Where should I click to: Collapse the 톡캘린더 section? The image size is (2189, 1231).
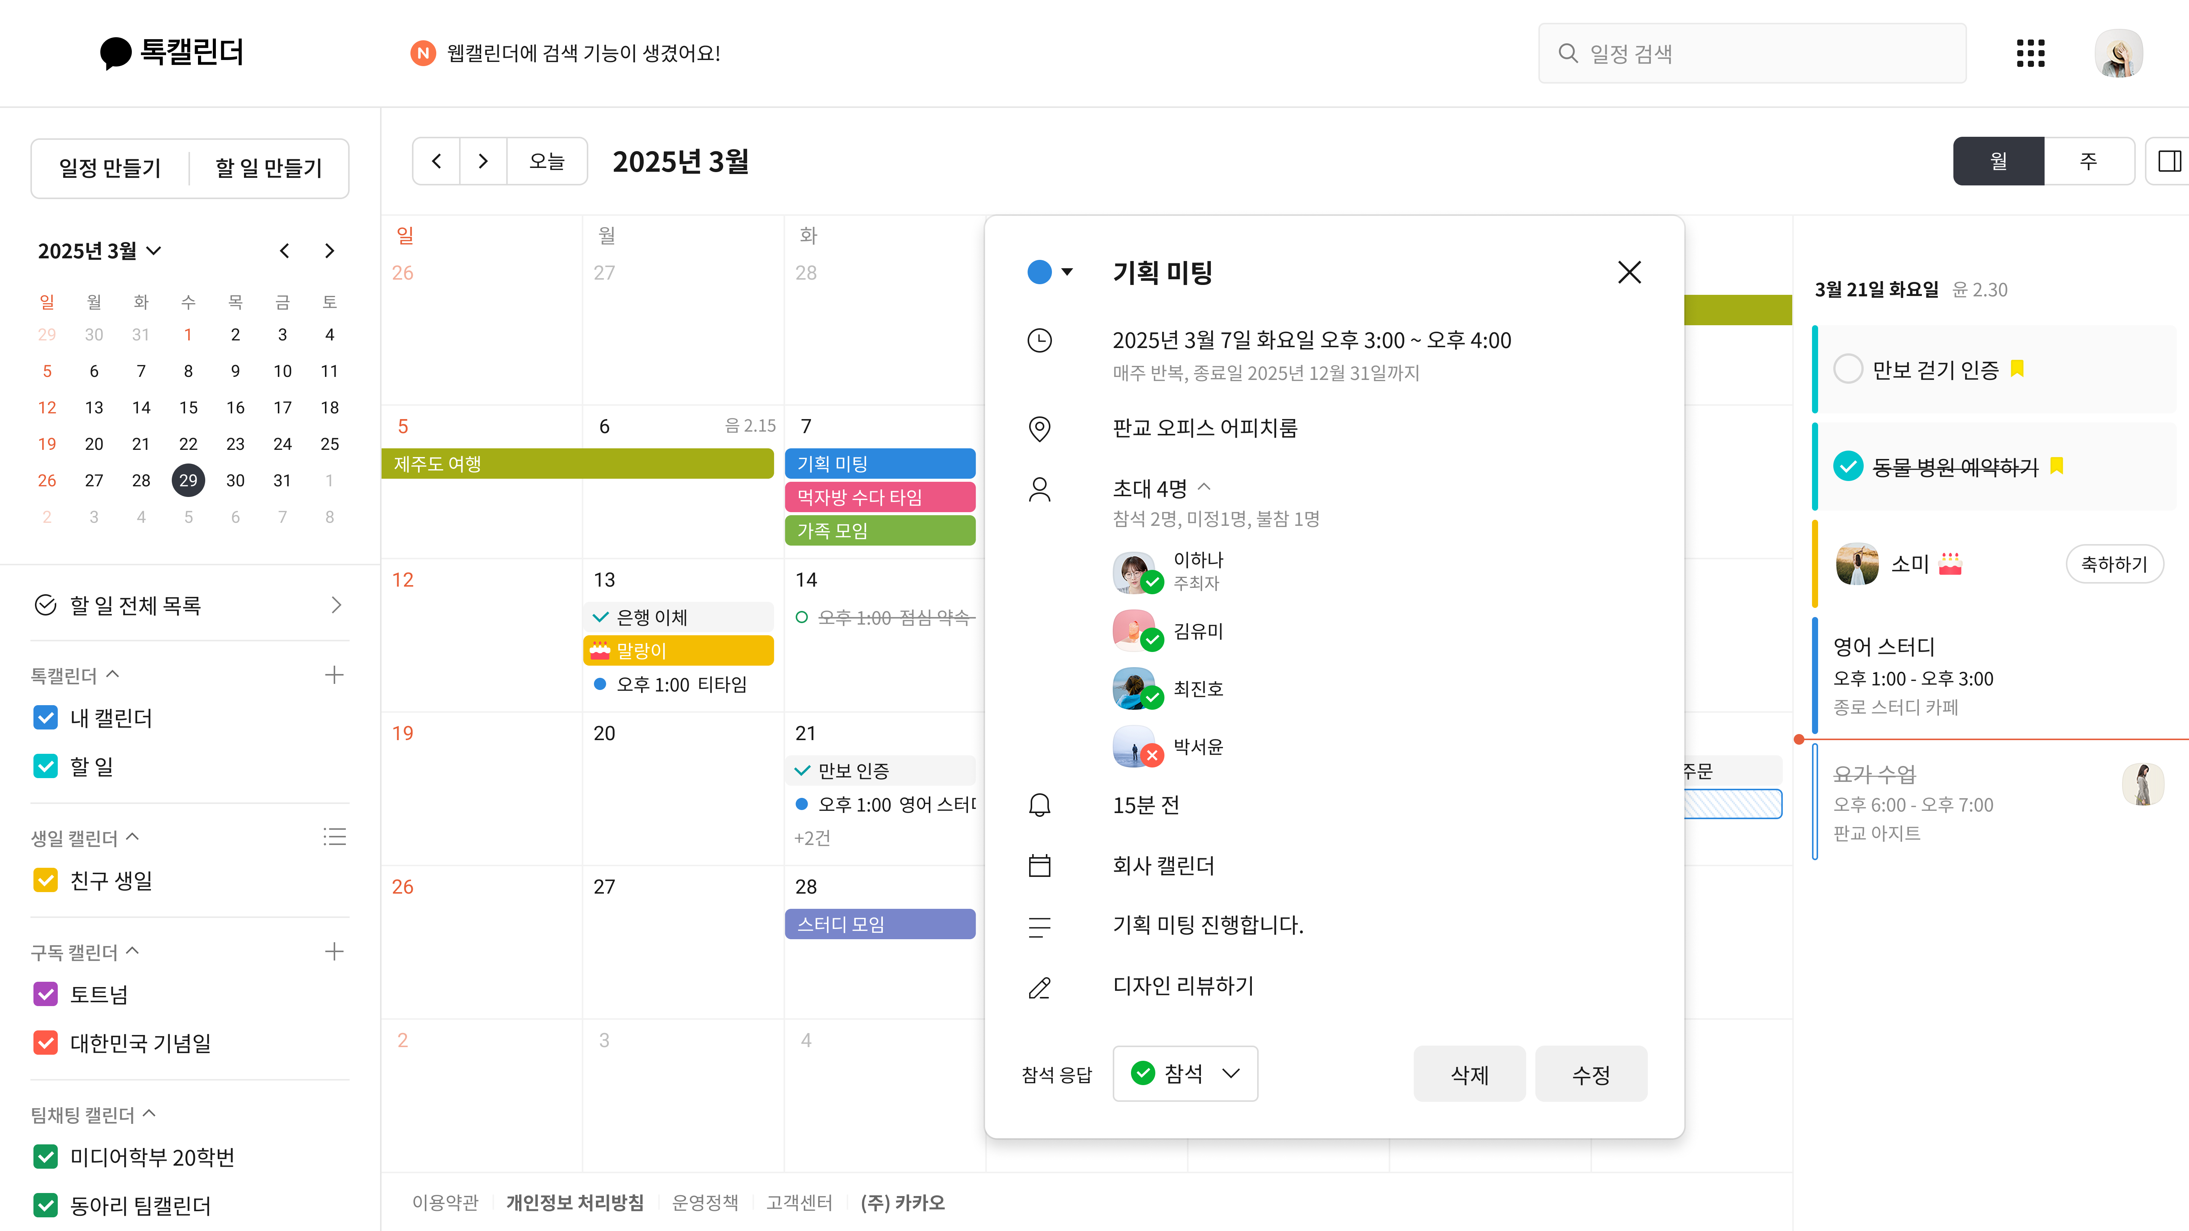(113, 674)
